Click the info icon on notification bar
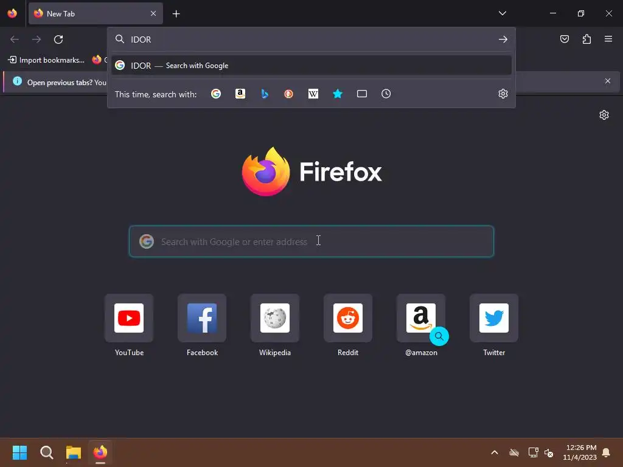Viewport: 623px width, 467px height. tap(17, 81)
